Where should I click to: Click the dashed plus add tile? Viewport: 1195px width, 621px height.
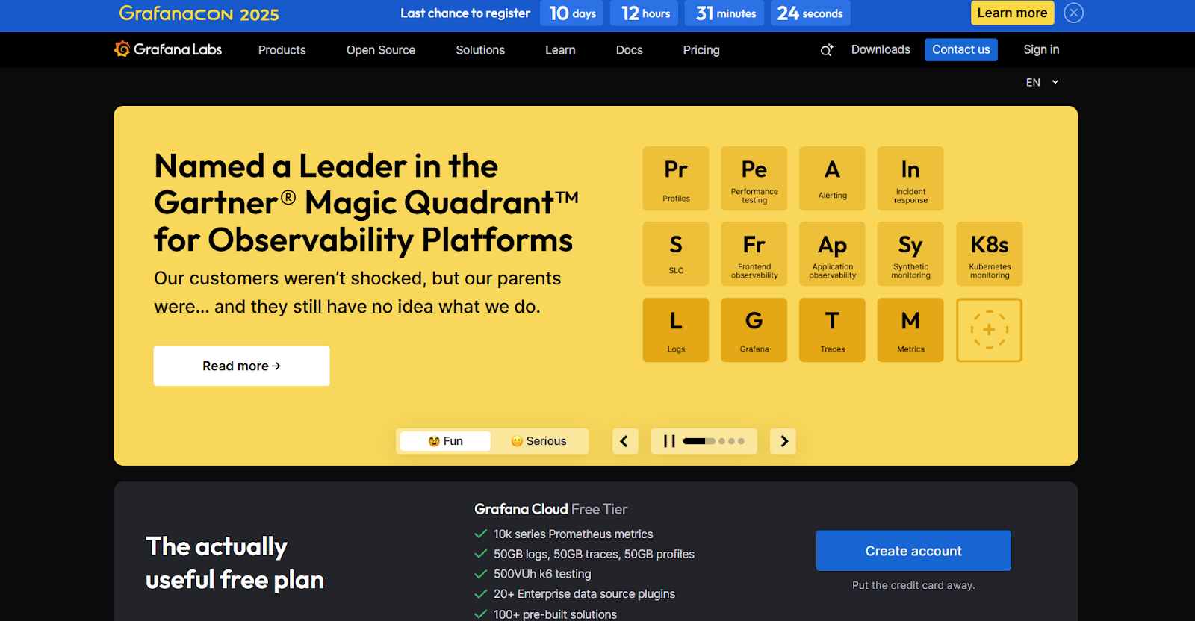tap(990, 330)
